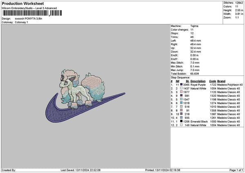This screenshot has width=245, height=173.
Task: Click the Ponyta swoosh embroidery design preview
Action: point(85,96)
